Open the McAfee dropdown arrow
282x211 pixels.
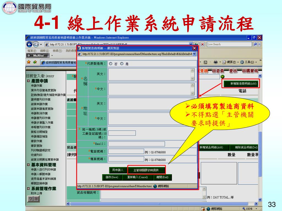[52, 55]
